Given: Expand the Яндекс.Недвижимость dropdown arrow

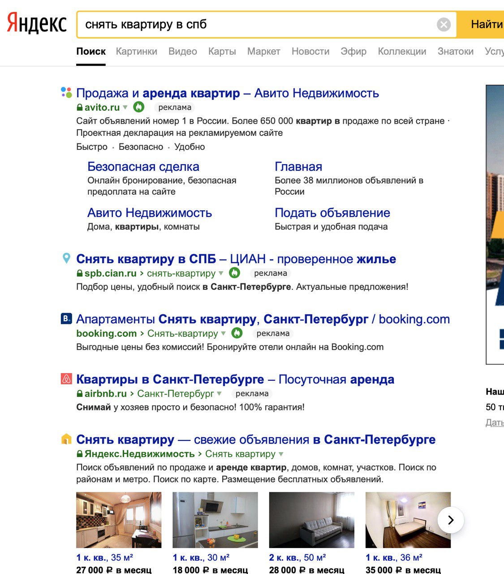Looking at the screenshot, I should (281, 453).
